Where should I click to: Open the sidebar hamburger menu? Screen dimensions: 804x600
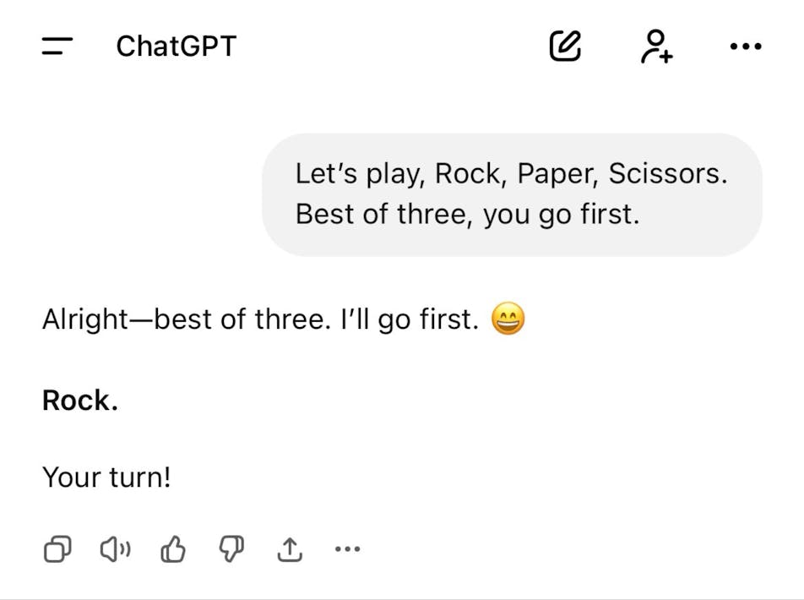point(57,46)
